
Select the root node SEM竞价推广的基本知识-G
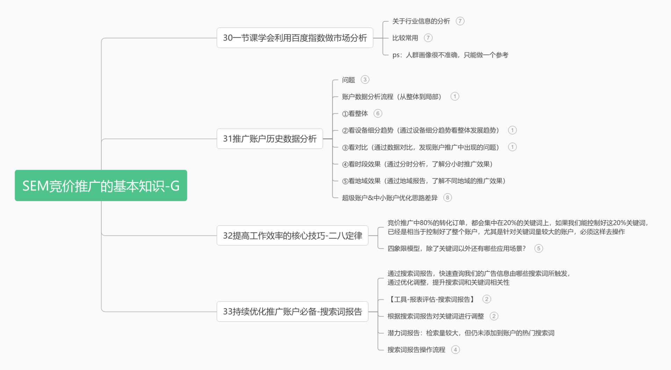101,186
